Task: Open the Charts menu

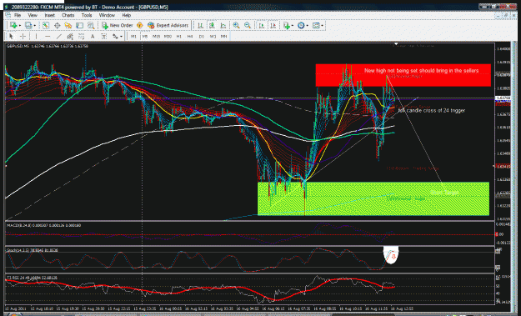Action: pyautogui.click(x=68, y=15)
